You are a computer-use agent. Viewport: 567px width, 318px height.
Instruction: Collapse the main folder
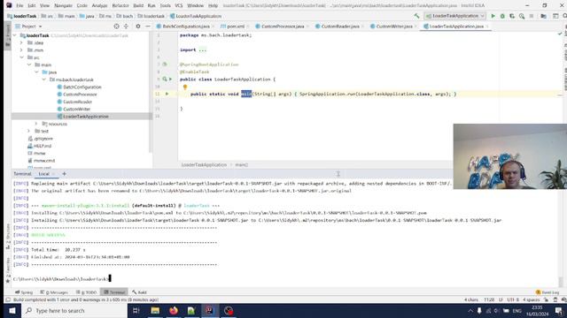(x=29, y=64)
